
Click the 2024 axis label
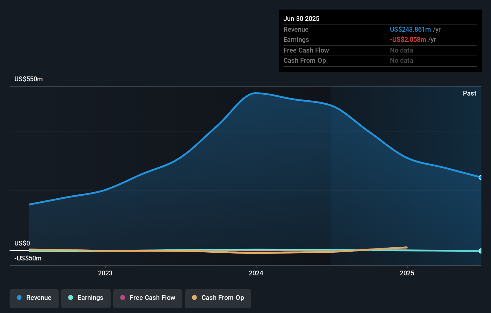pyautogui.click(x=256, y=273)
